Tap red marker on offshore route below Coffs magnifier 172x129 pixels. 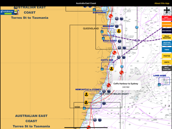click(x=122, y=73)
